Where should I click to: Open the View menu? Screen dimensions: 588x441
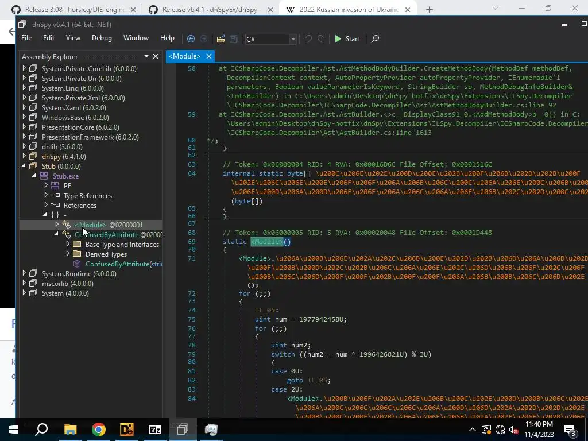[73, 38]
